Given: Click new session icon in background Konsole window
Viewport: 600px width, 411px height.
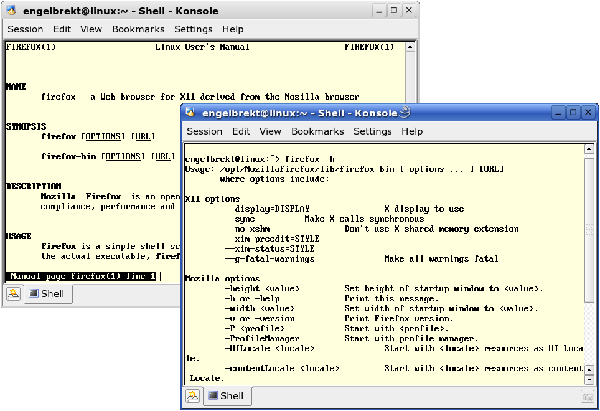Looking at the screenshot, I should click(x=14, y=294).
